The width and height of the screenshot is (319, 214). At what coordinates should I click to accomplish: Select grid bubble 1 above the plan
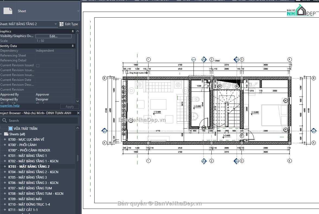[x=148, y=60]
